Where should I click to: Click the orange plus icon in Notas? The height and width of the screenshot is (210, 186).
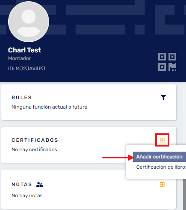[x=162, y=184]
